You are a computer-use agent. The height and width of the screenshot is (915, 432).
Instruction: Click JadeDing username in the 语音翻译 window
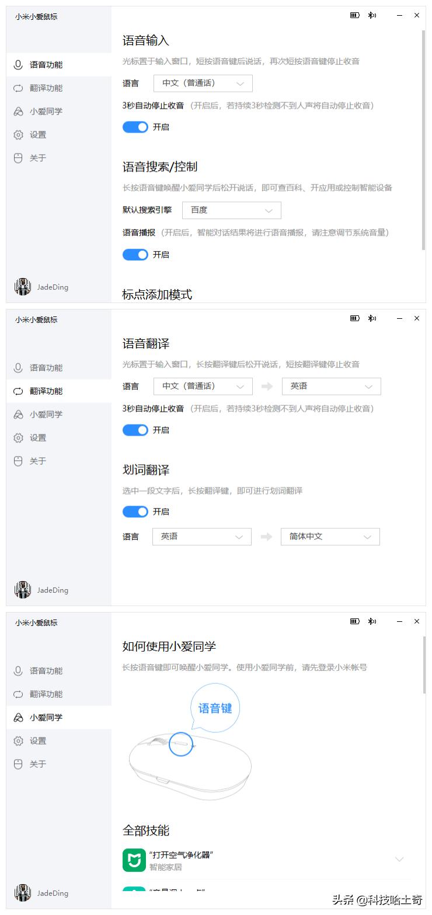pos(53,590)
